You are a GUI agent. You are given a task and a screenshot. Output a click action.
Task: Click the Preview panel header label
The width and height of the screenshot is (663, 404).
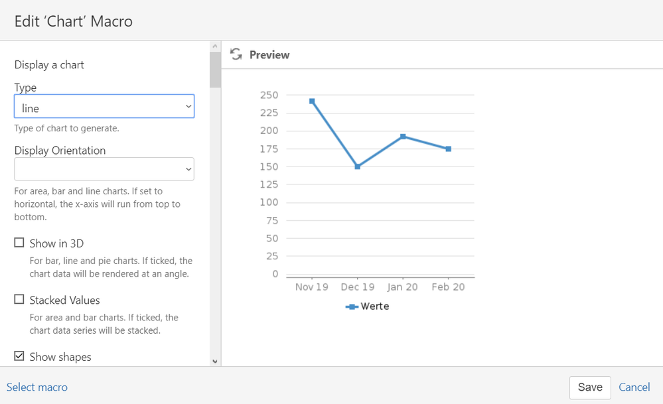pyautogui.click(x=269, y=55)
